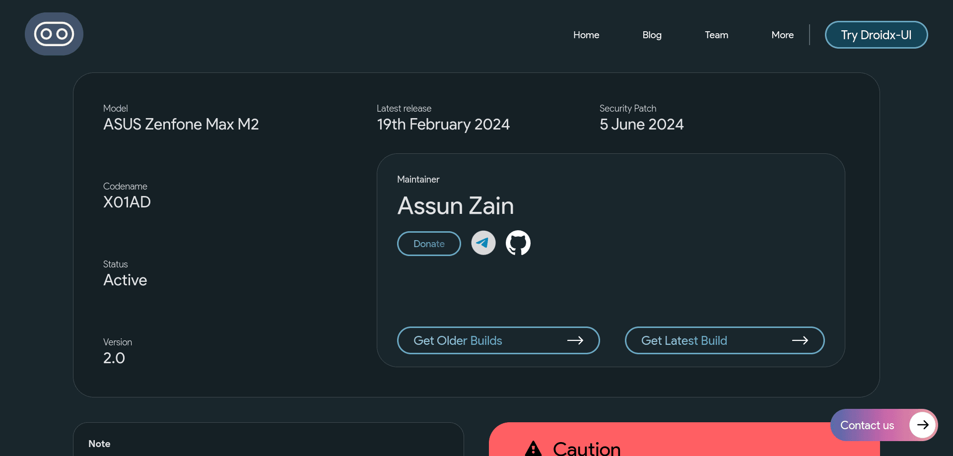
Task: Click the Donate button
Action: pos(429,244)
